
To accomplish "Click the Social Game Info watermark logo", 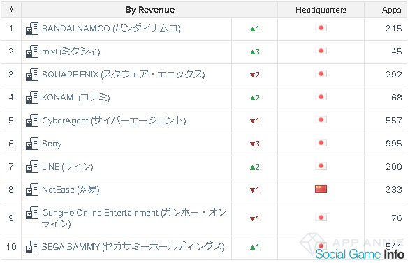I will pos(360,254).
